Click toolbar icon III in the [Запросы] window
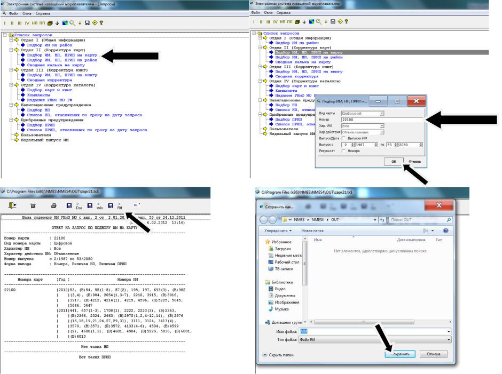 click(20, 23)
